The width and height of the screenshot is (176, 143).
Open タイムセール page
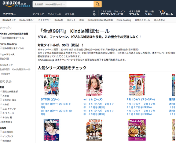[54, 14]
